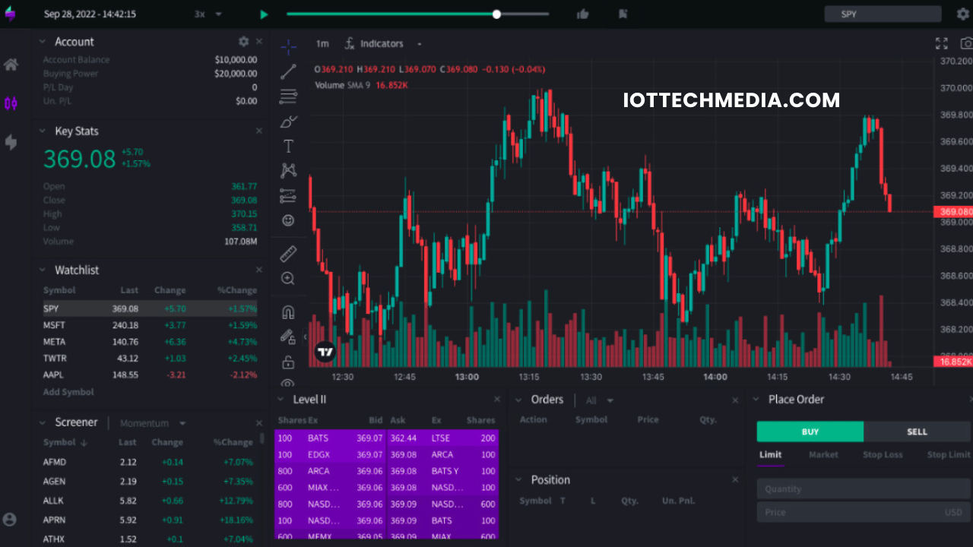Select the brush drawing tool
Screen dimensions: 973x547
[288, 122]
